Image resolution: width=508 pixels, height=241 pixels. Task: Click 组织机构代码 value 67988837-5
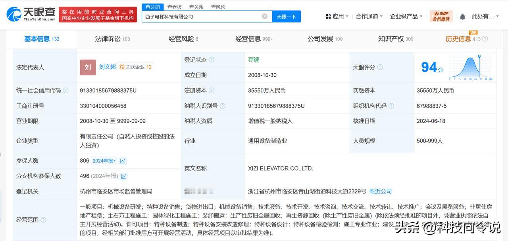coord(432,106)
